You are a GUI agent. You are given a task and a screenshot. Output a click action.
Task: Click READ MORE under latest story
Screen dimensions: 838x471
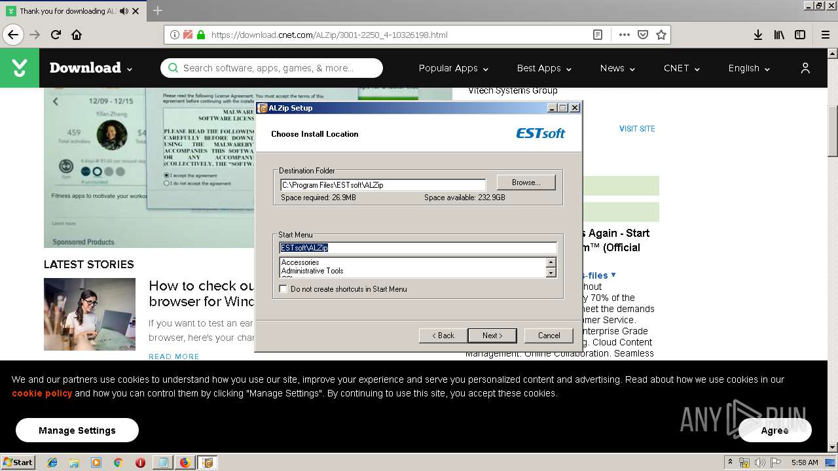click(x=173, y=357)
